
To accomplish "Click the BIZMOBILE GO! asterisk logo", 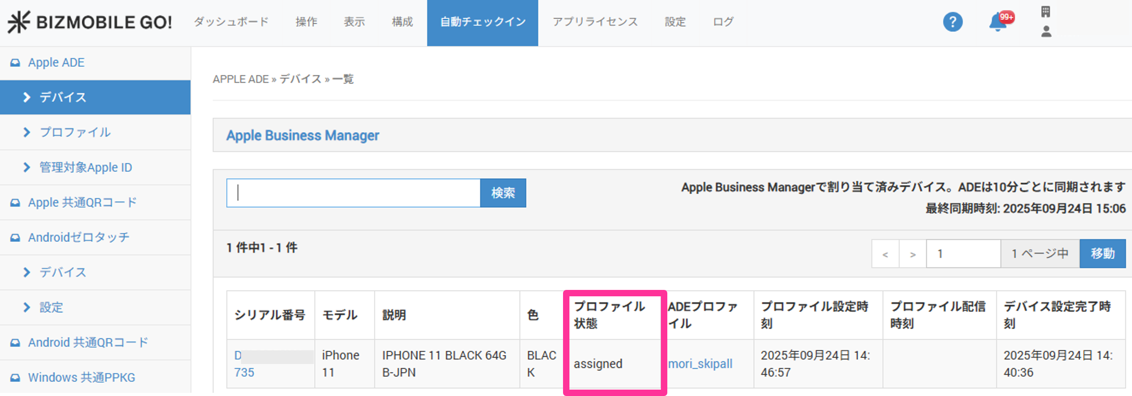I will pos(19,22).
